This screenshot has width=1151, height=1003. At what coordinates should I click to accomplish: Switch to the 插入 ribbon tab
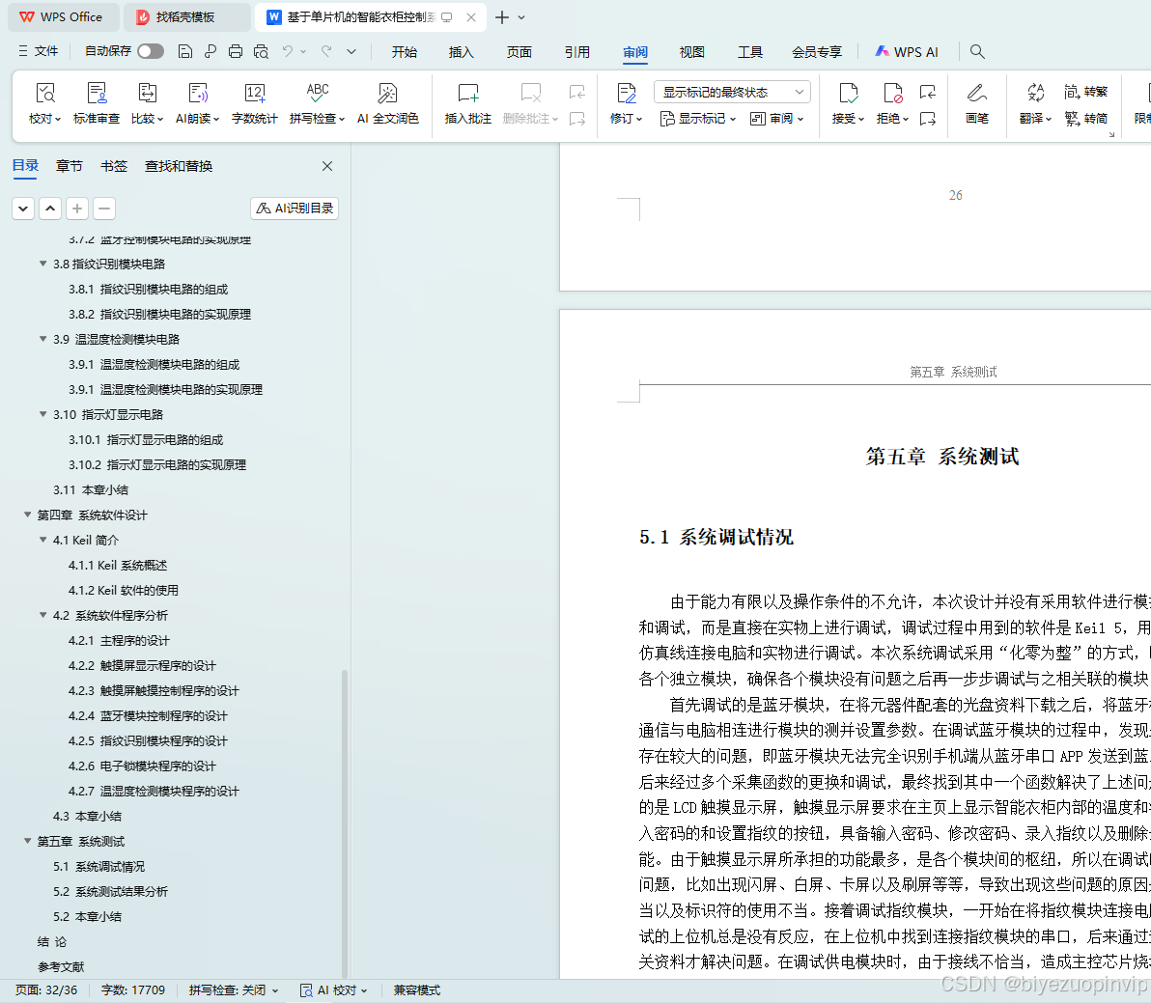(x=461, y=52)
